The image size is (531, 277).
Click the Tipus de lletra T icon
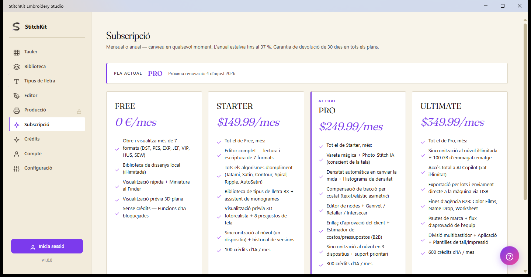pos(17,81)
